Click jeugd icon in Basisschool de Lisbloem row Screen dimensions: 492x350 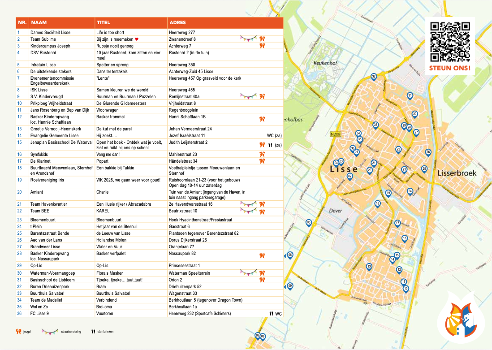pos(262,280)
